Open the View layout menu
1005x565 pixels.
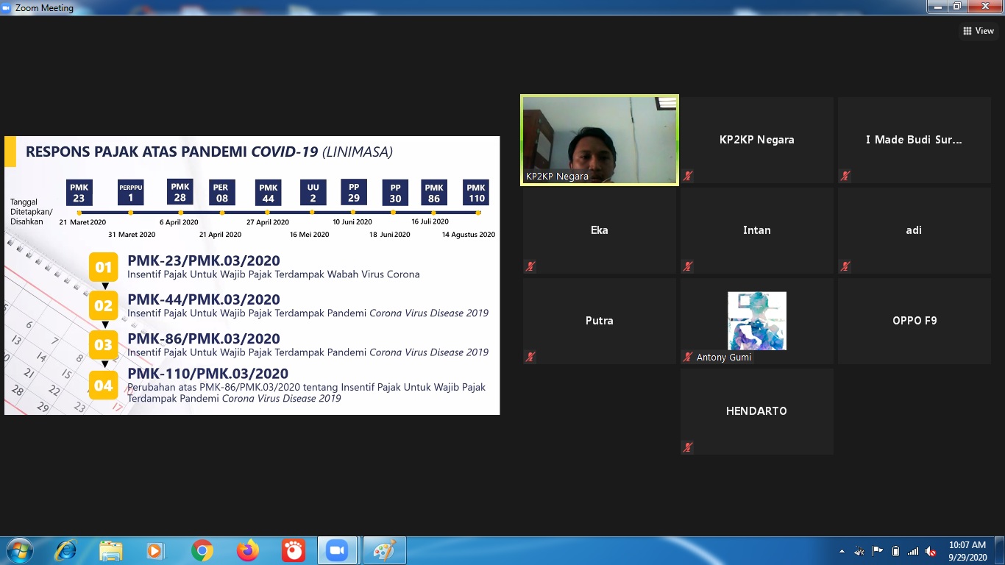click(978, 31)
